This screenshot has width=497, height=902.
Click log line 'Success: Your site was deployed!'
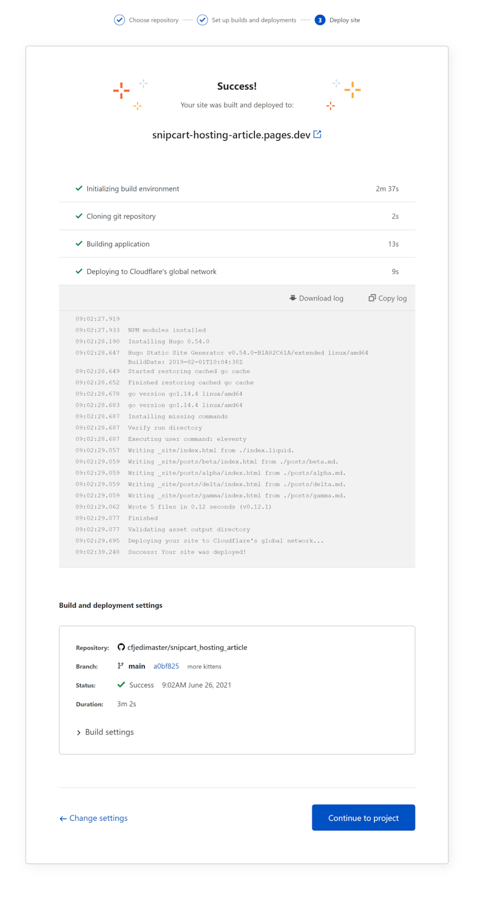(187, 552)
